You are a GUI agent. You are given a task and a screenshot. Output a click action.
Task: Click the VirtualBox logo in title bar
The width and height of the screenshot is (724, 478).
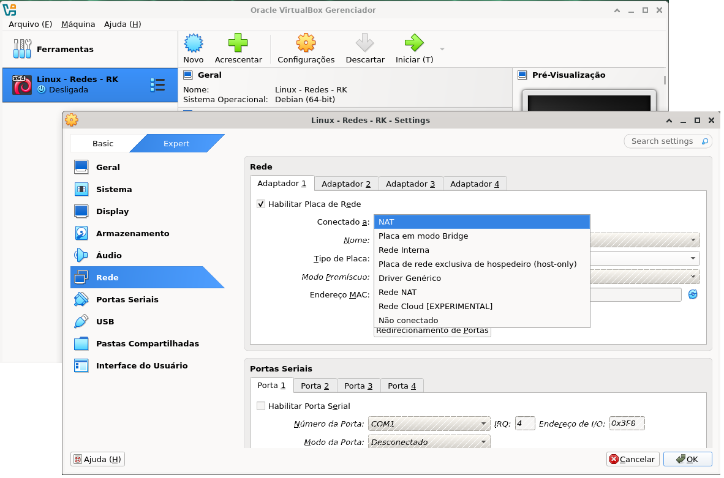coord(9,10)
